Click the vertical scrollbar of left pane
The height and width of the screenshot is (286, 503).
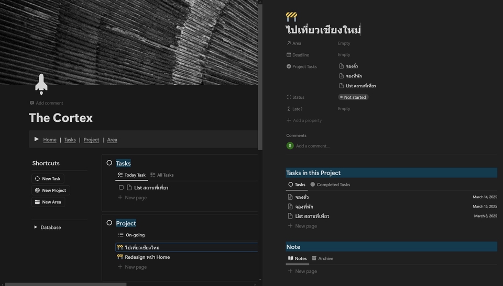[x=260, y=77]
